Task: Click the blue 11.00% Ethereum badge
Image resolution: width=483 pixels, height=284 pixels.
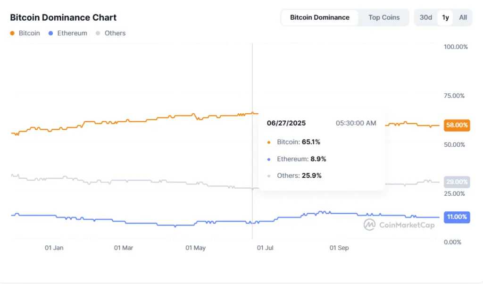Action: tap(456, 217)
